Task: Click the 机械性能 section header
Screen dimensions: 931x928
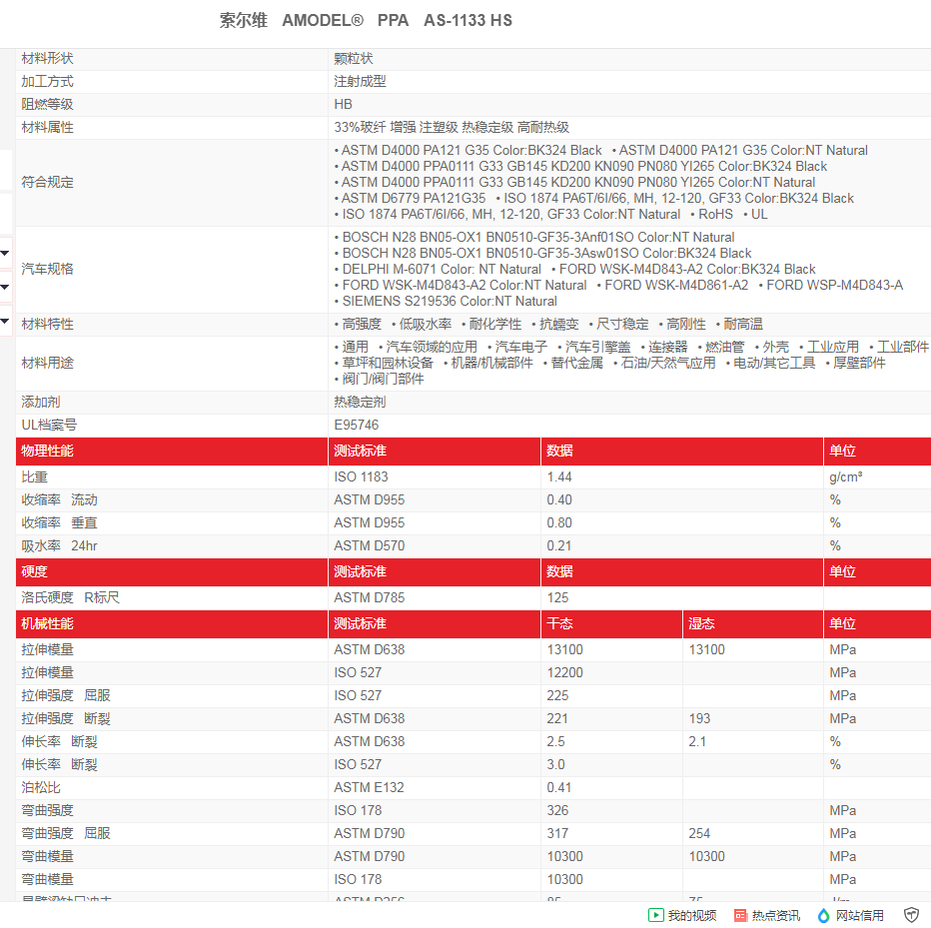Action: click(48, 623)
